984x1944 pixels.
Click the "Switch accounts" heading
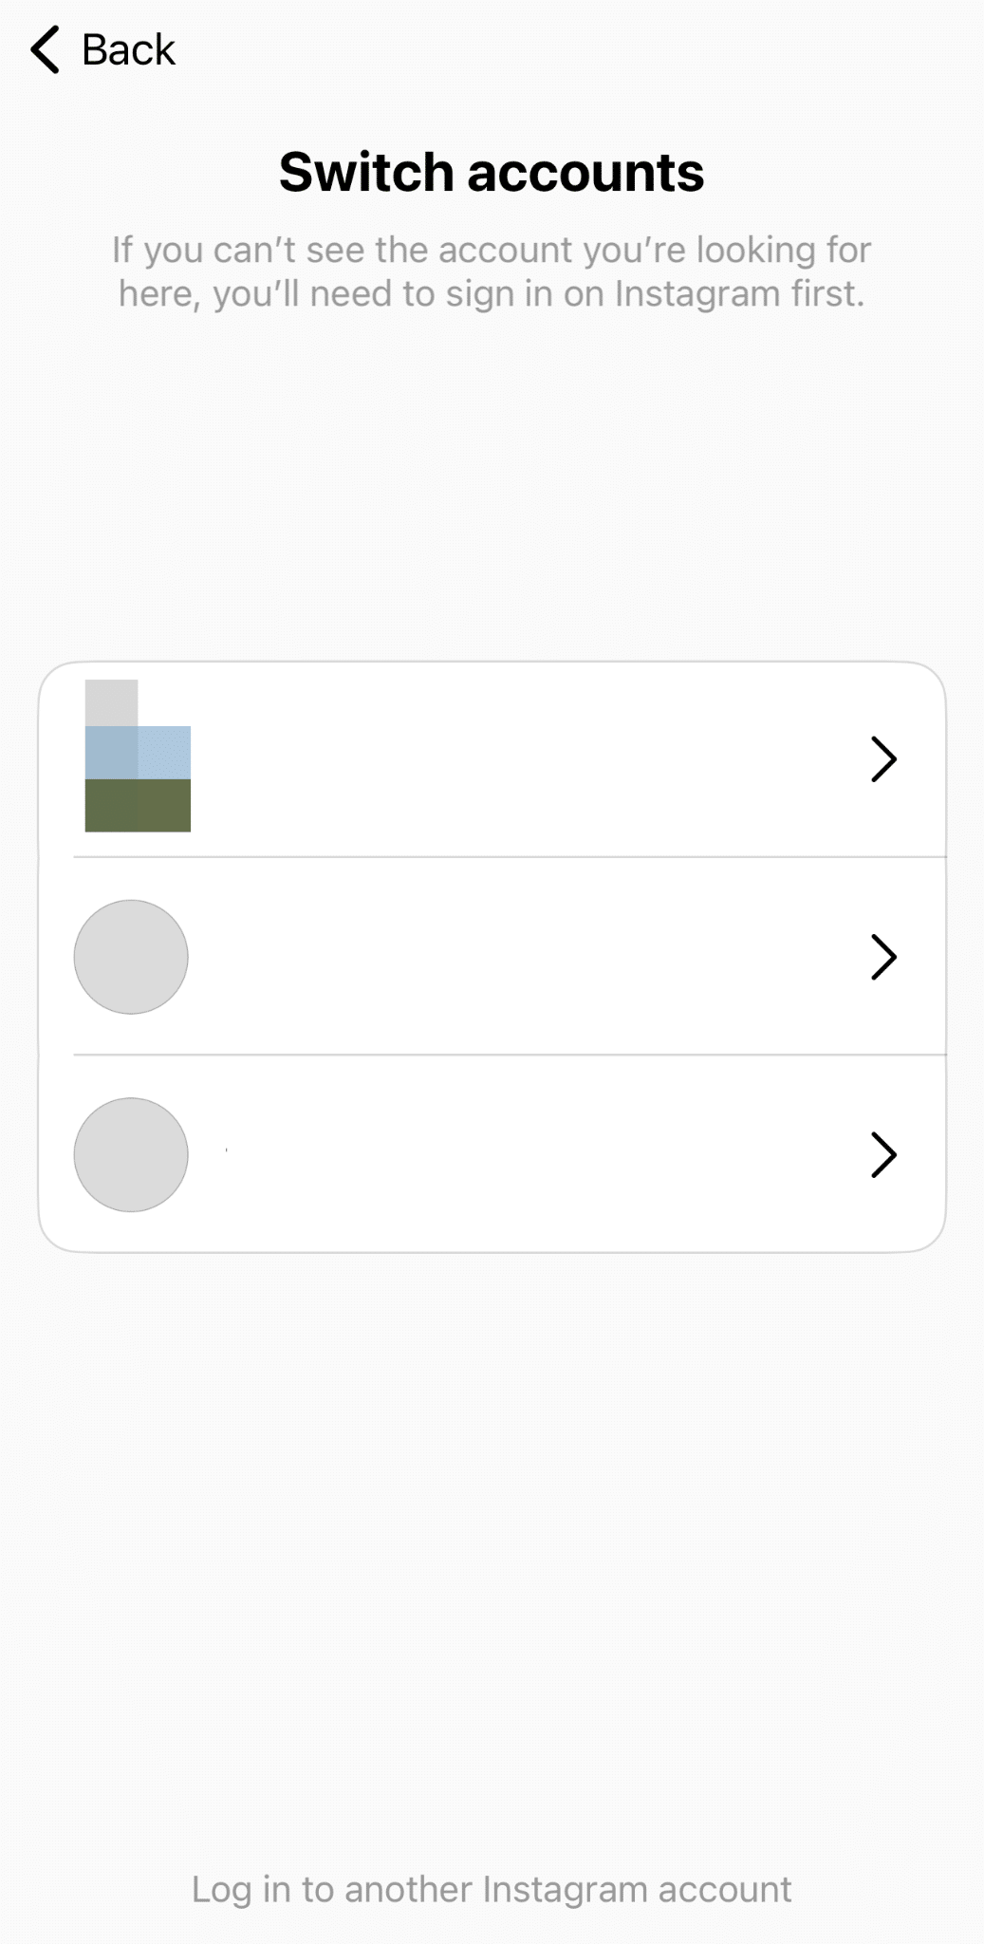pos(492,172)
